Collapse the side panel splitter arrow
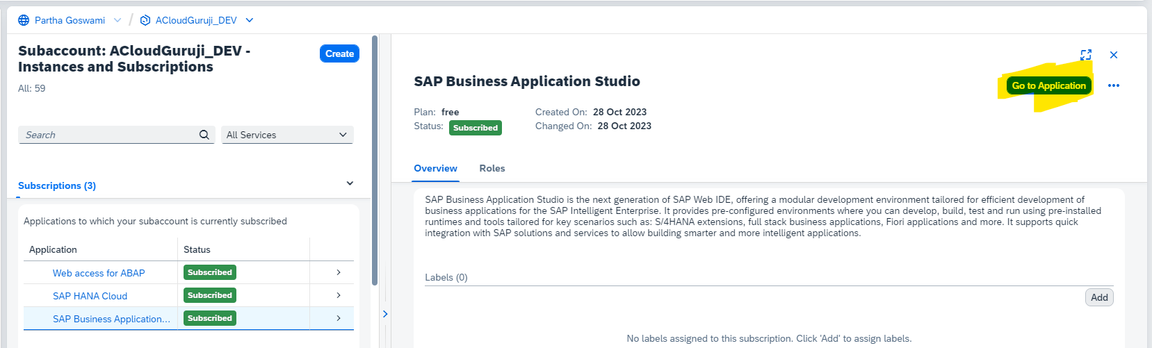The width and height of the screenshot is (1152, 348). tap(385, 314)
